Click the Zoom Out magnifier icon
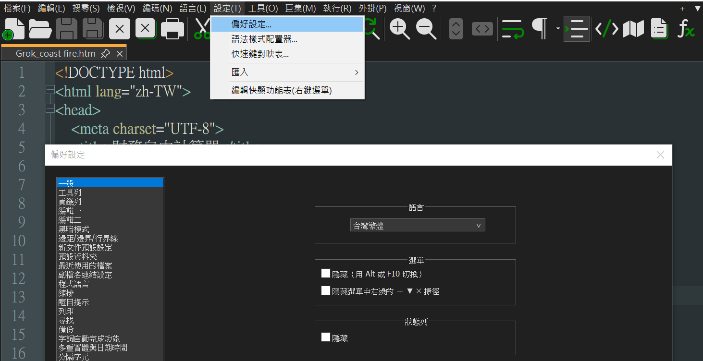The height and width of the screenshot is (361, 703). click(426, 29)
